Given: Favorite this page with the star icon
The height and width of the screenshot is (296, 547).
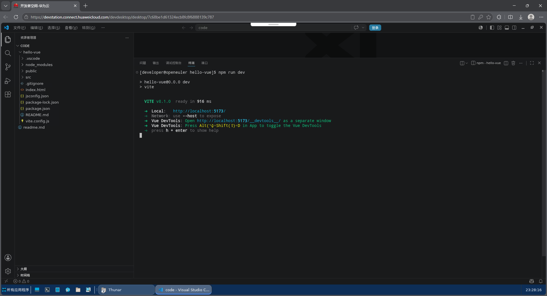Looking at the screenshot, I should point(489,17).
